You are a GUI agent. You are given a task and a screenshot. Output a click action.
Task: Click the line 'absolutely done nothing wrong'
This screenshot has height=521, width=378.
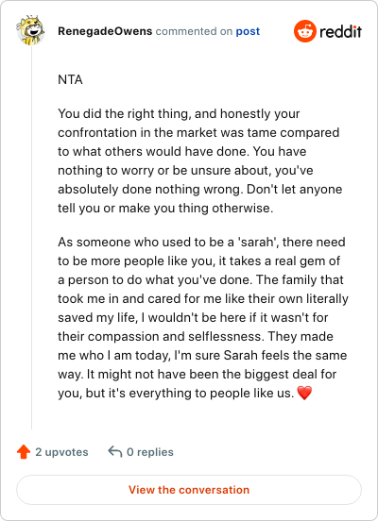[200, 189]
